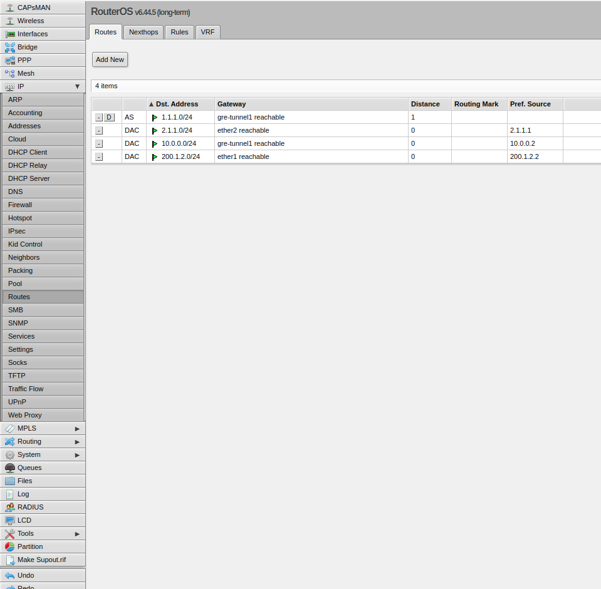Click the Add New button

click(110, 59)
